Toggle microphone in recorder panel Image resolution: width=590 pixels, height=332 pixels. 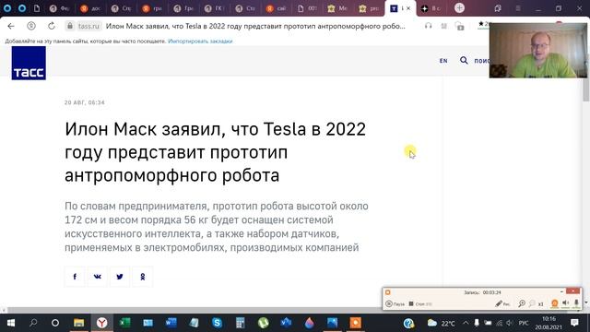(576, 303)
